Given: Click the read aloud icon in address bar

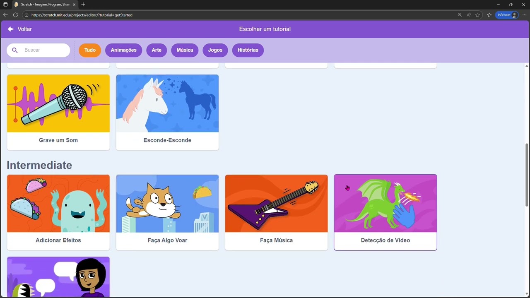Looking at the screenshot, I should point(469,15).
